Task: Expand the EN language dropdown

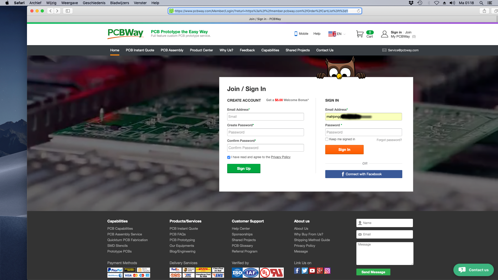Action: coord(337,34)
